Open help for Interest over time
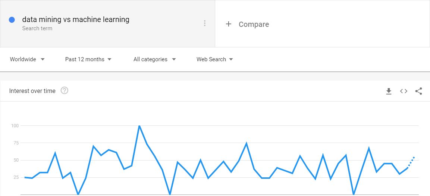 click(65, 91)
